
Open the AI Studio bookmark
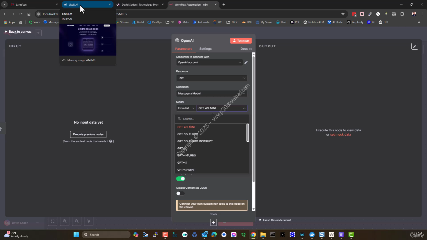click(x=335, y=22)
